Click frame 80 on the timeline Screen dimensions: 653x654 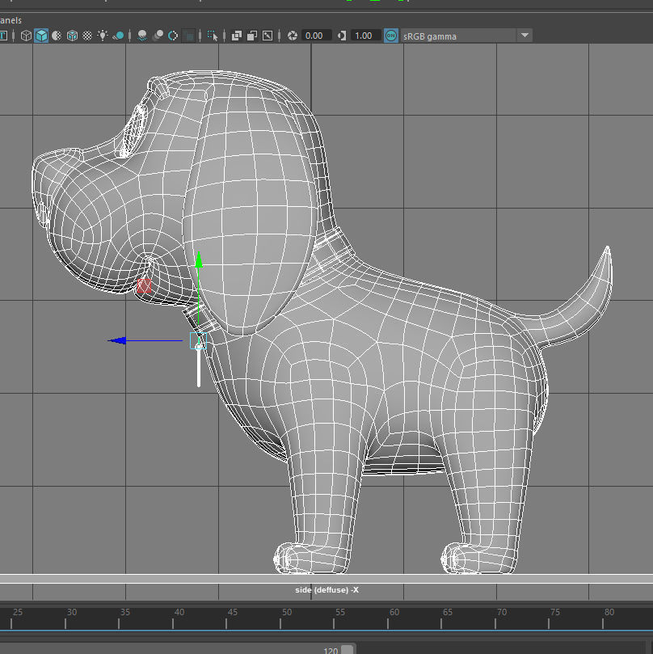pos(609,612)
